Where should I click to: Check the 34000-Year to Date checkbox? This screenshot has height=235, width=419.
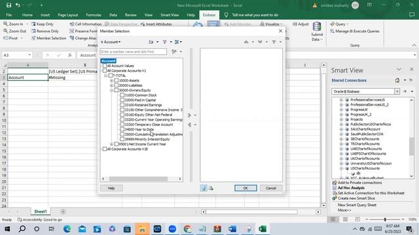(122, 129)
